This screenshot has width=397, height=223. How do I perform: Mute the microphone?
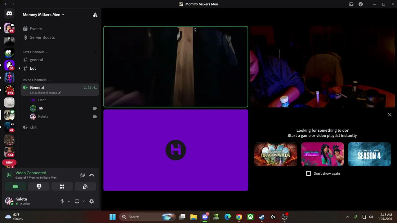click(x=62, y=201)
